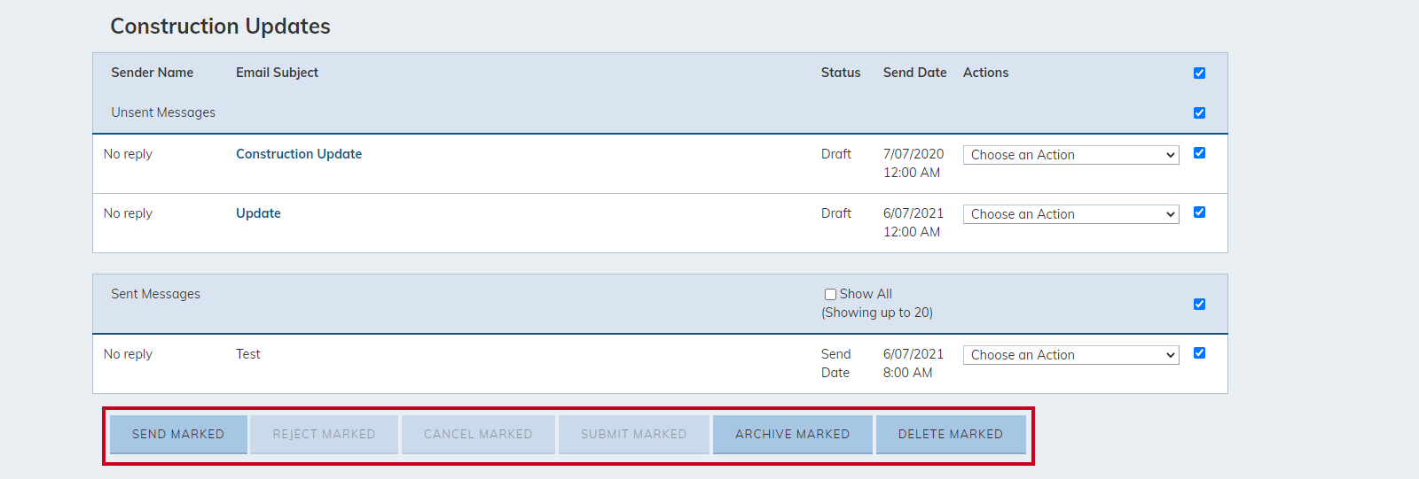Open action dropdown for Test message
The width and height of the screenshot is (1419, 479).
(1071, 355)
